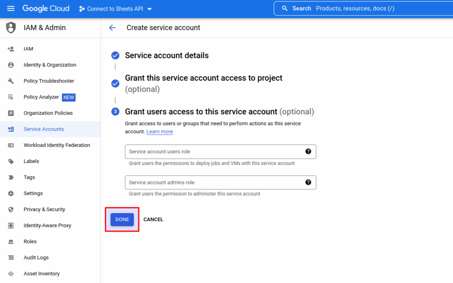
Task: Open the Labels tag icon
Action: click(12, 161)
